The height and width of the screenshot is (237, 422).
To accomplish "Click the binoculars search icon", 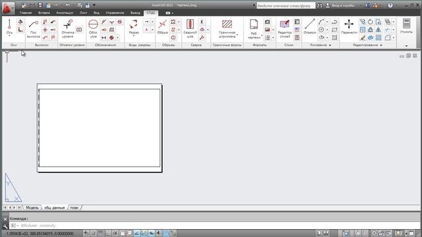I will 319,5.
